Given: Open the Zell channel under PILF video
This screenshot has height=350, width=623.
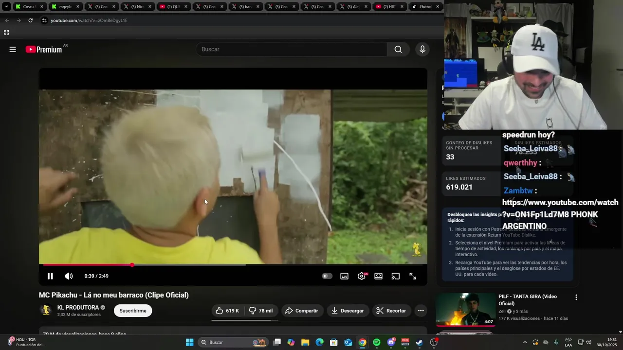Looking at the screenshot, I should (503, 311).
